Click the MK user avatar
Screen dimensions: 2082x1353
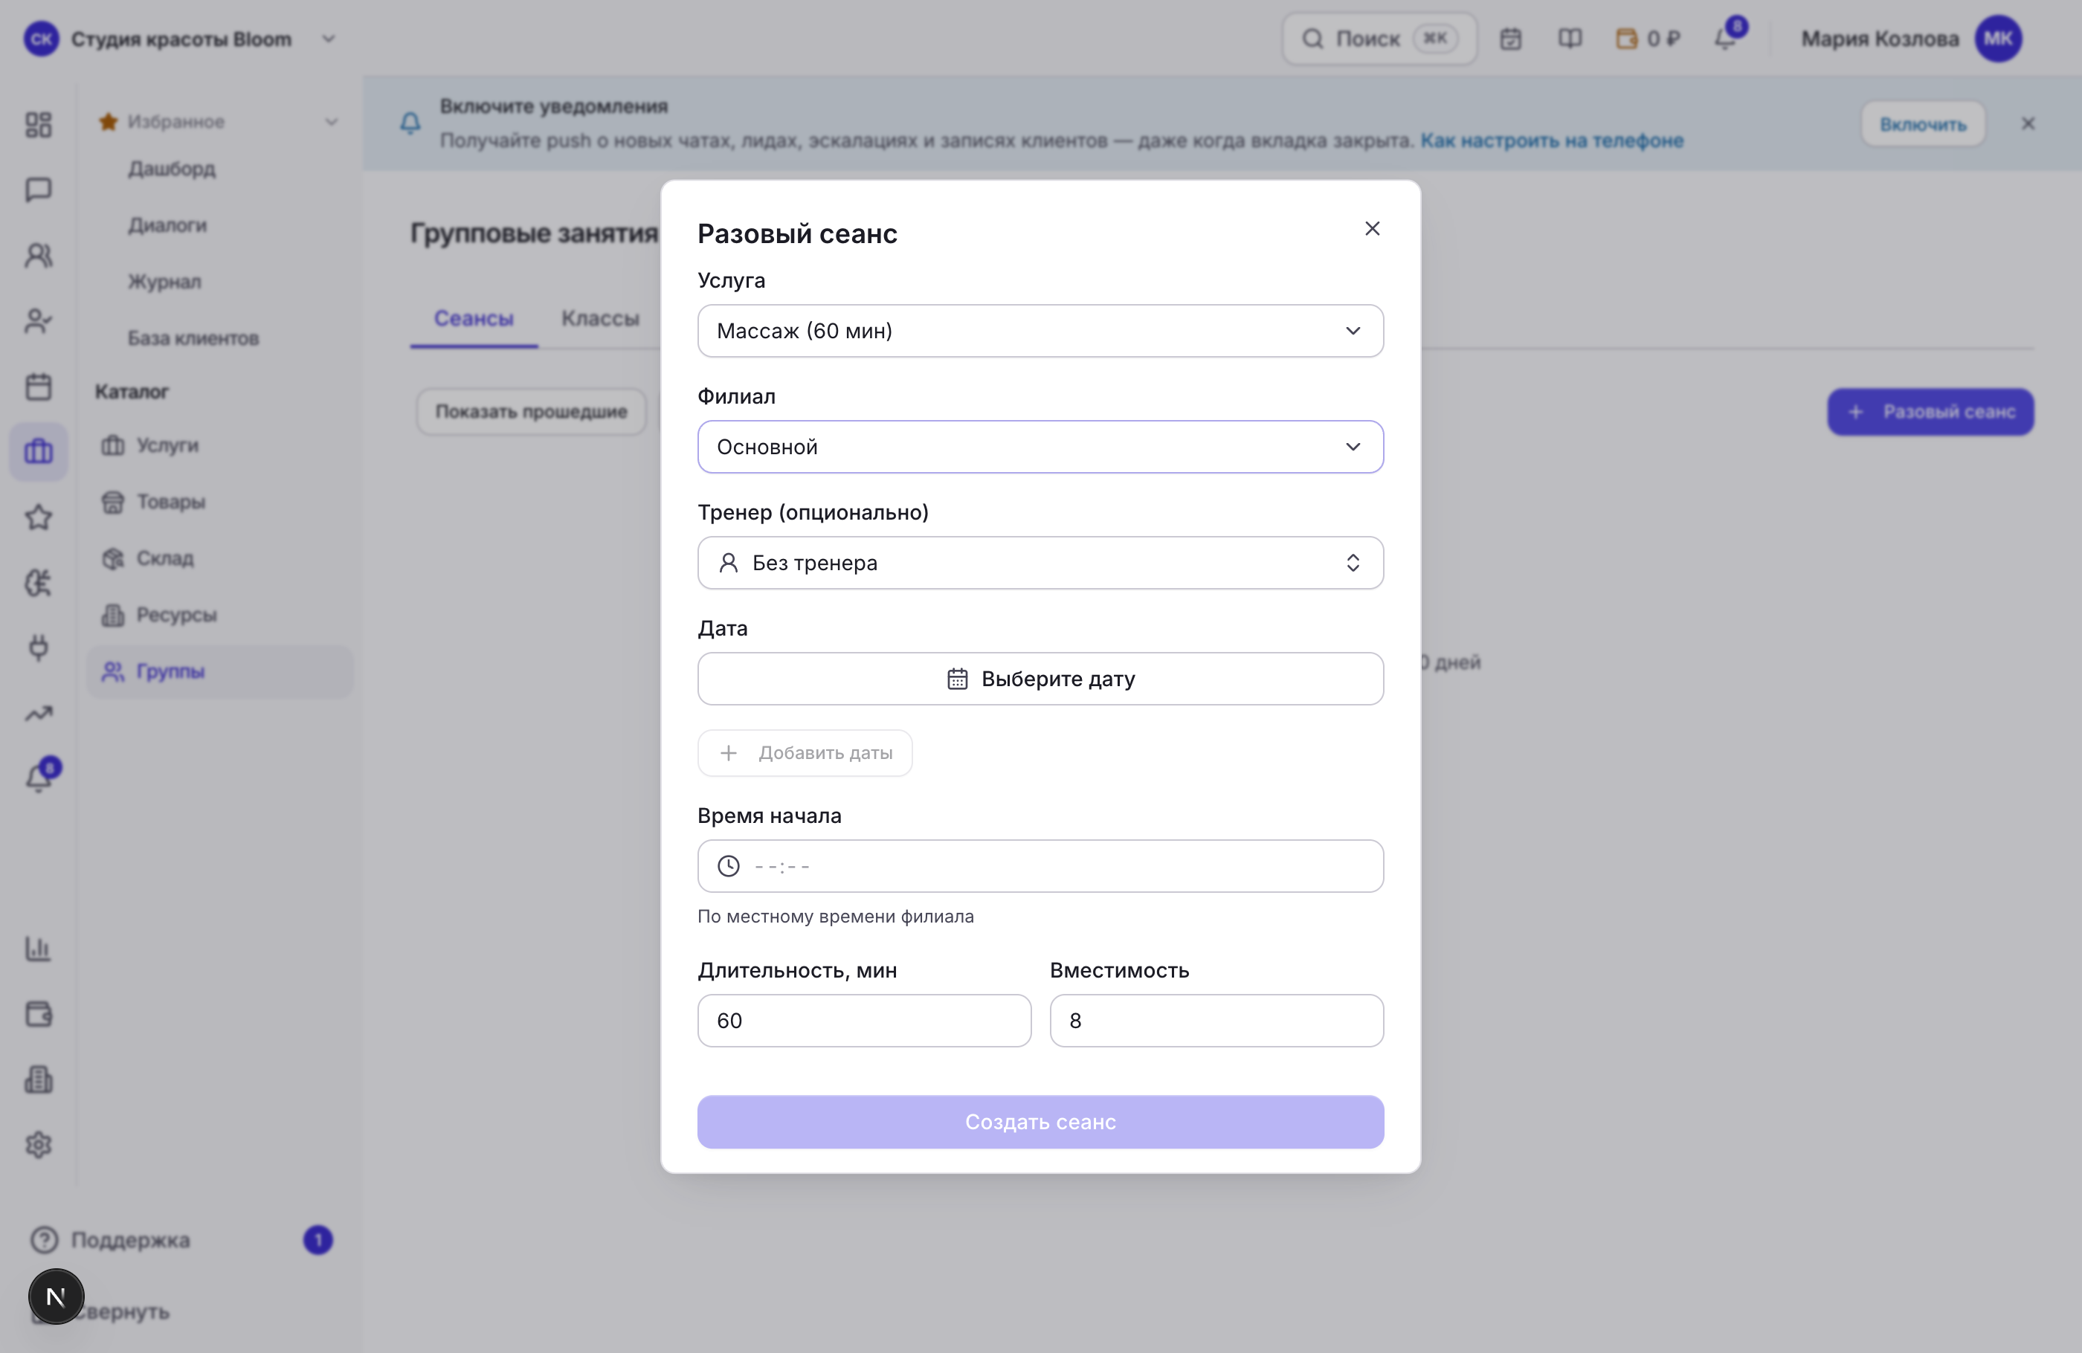click(x=1998, y=39)
